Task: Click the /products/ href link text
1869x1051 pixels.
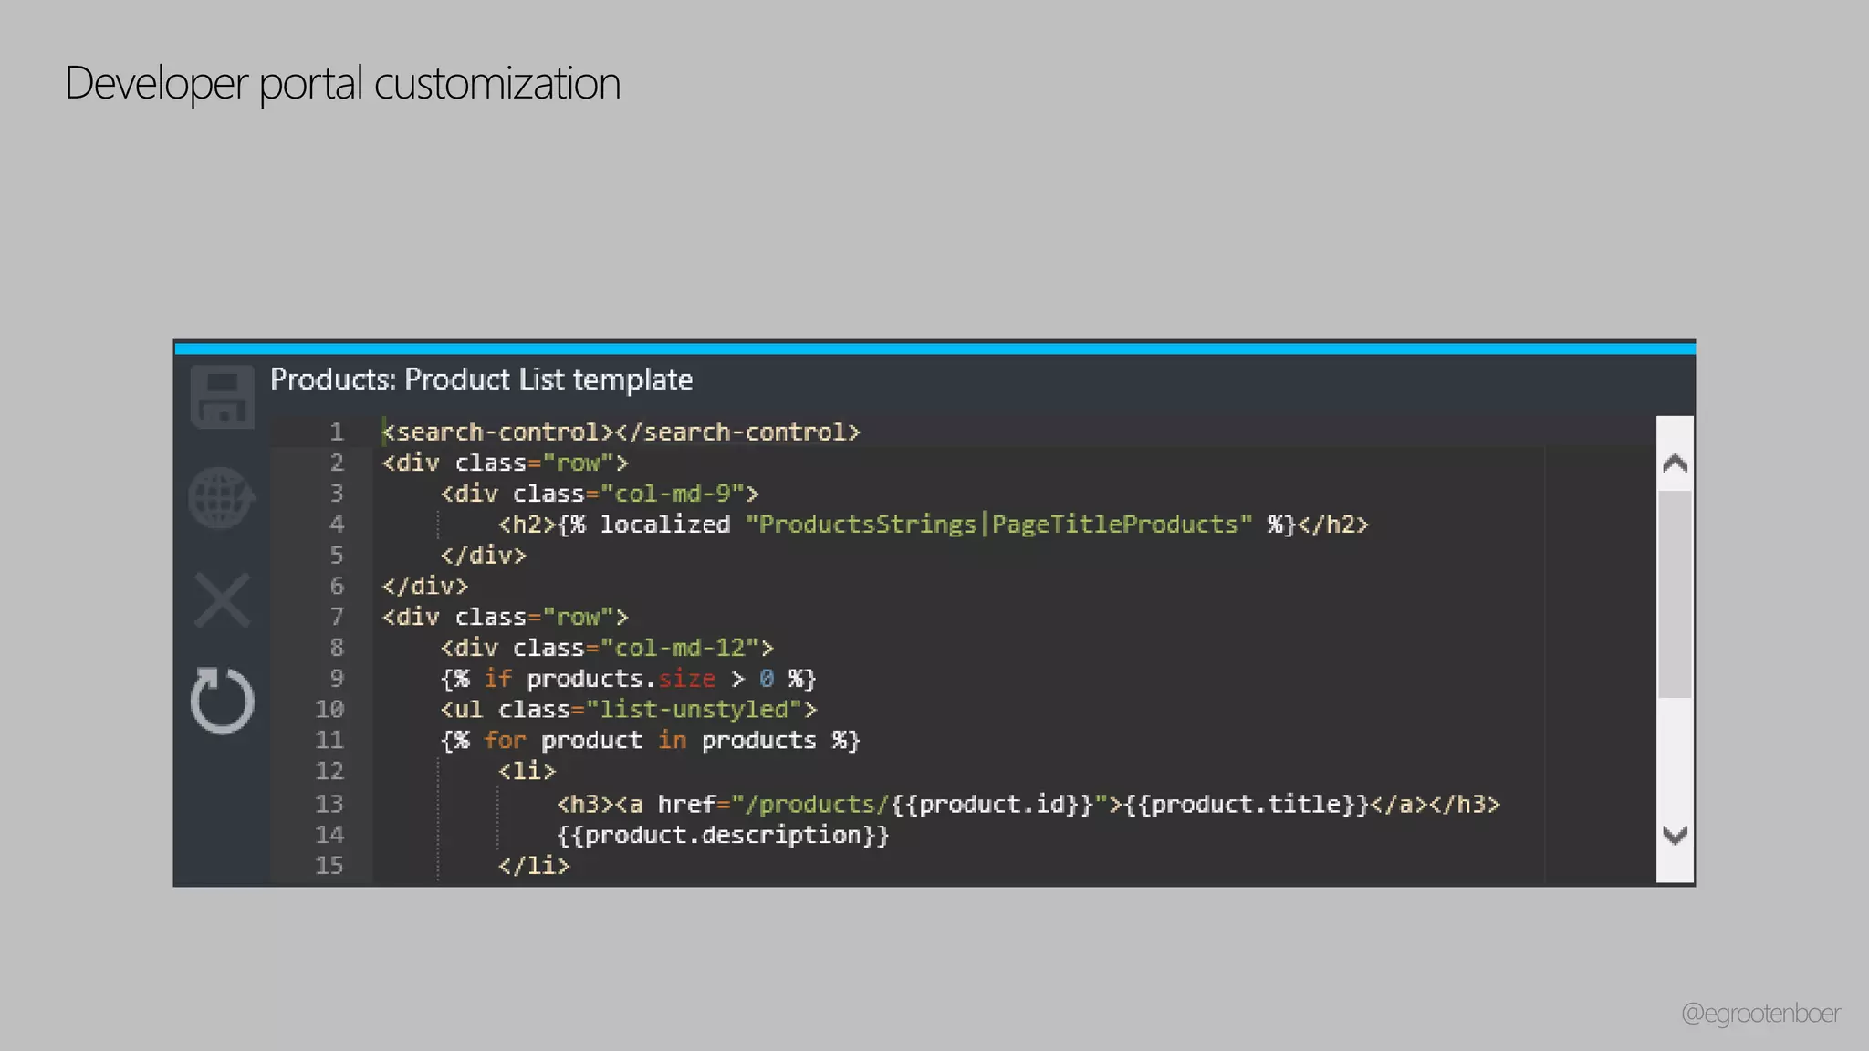Action: [815, 805]
